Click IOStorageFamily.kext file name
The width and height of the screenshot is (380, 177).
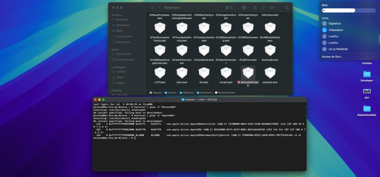(x=226, y=16)
